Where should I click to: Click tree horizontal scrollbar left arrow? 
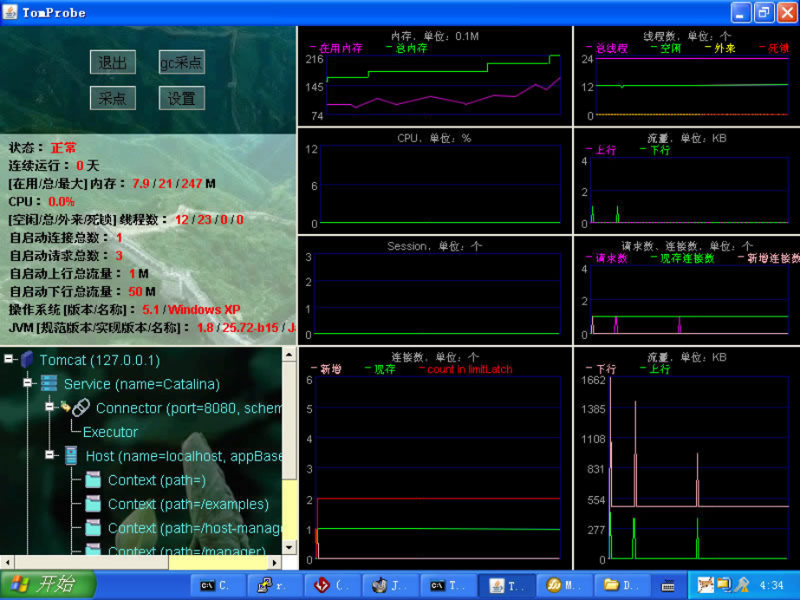tap(7, 563)
